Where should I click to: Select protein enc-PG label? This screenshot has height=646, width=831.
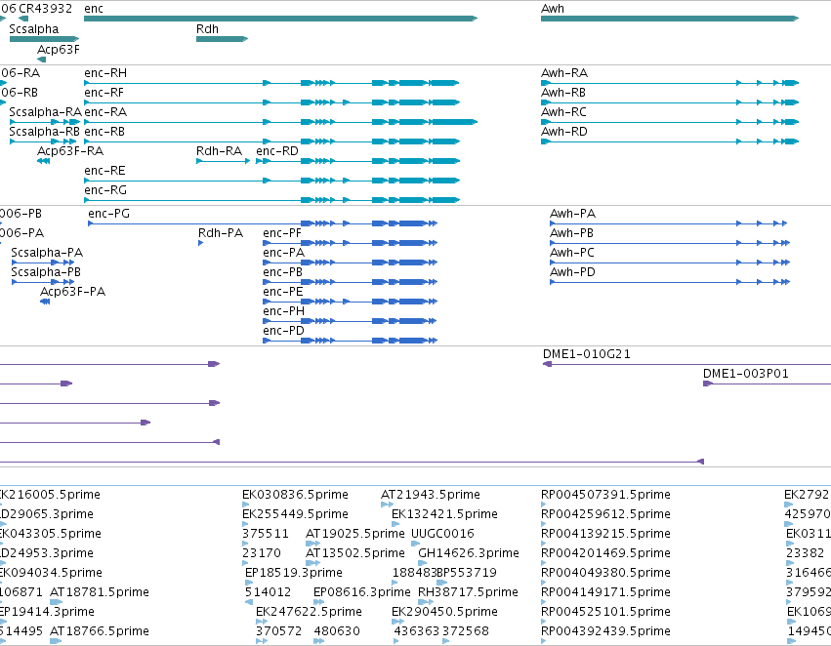[x=108, y=214]
